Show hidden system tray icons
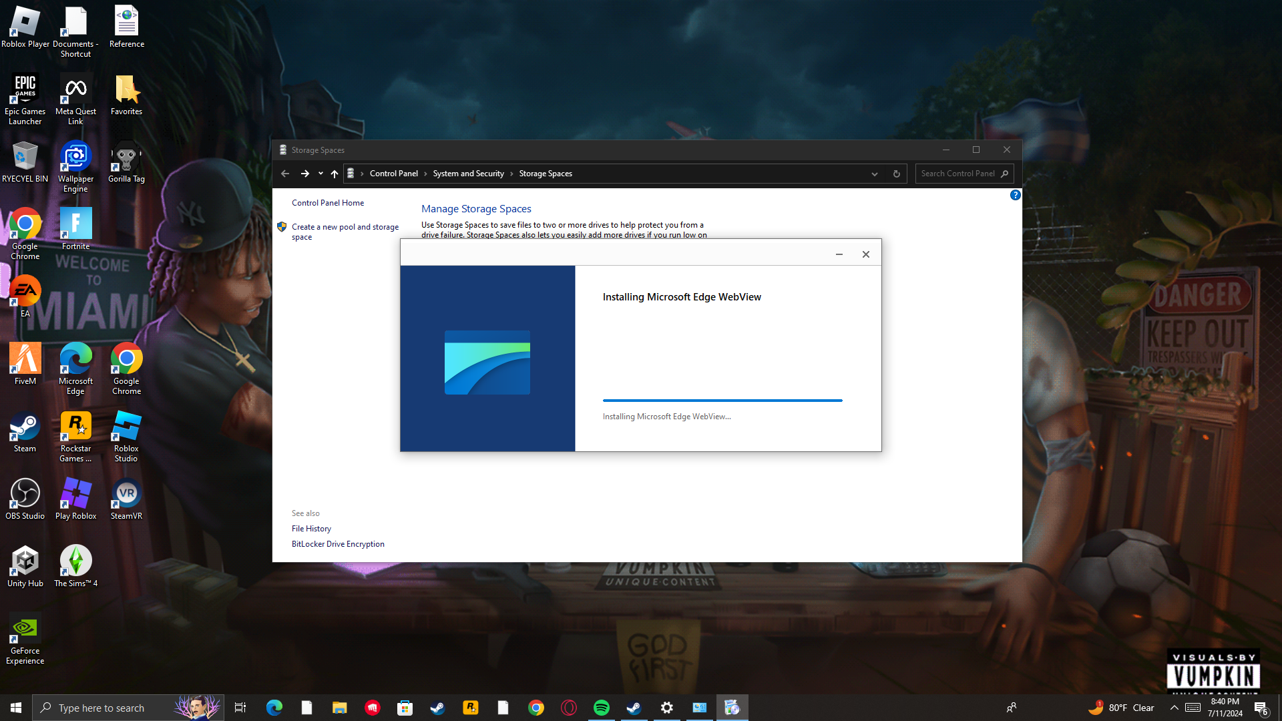This screenshot has width=1282, height=721. tap(1174, 708)
